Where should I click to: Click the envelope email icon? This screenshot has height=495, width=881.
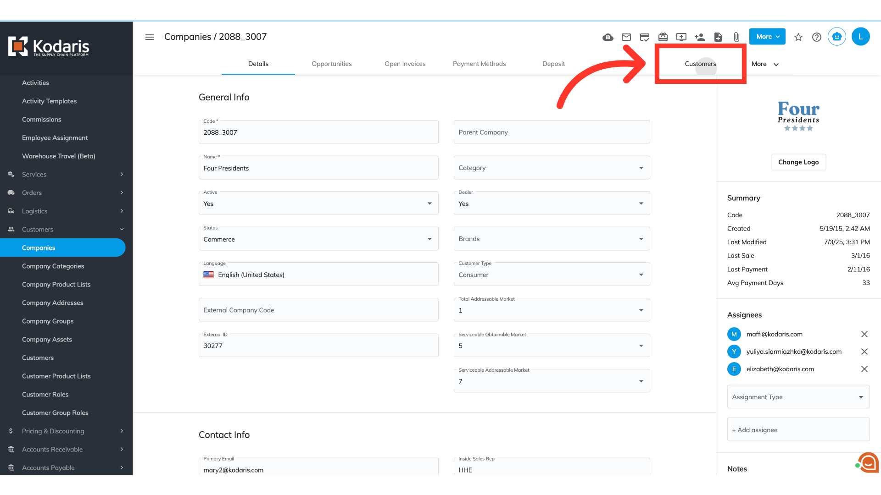(x=626, y=37)
